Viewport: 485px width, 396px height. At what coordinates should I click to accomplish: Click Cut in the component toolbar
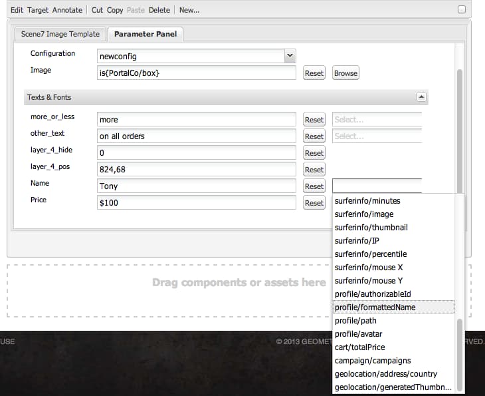tap(97, 10)
